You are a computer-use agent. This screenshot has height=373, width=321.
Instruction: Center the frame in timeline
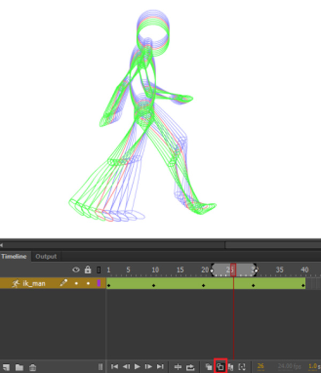pyautogui.click(x=178, y=367)
